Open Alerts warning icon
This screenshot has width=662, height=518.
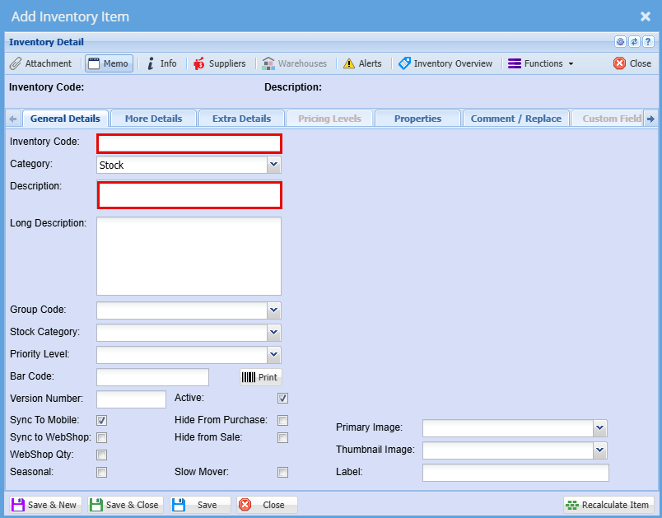pyautogui.click(x=362, y=63)
